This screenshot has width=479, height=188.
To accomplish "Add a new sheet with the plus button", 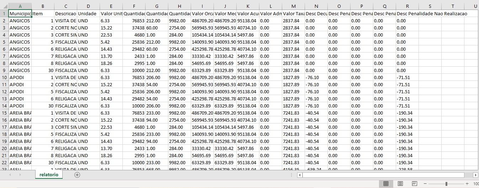I will (77, 175).
